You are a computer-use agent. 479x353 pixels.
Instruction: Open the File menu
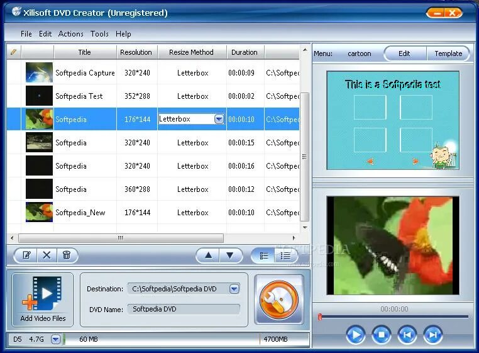(x=26, y=33)
